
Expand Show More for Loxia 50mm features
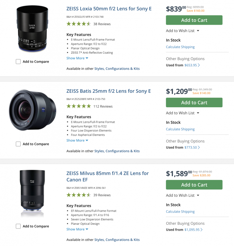pyautogui.click(x=77, y=58)
